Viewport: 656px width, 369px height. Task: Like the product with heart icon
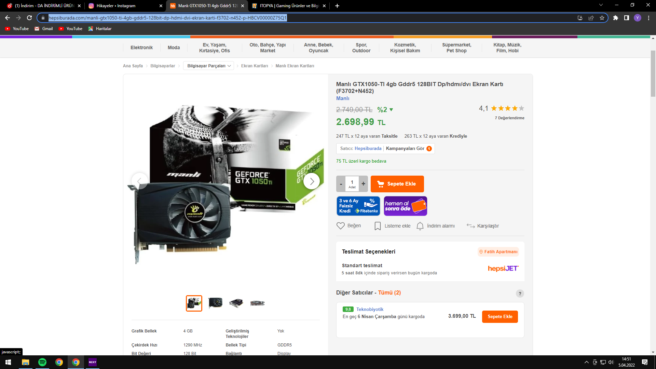[341, 226]
